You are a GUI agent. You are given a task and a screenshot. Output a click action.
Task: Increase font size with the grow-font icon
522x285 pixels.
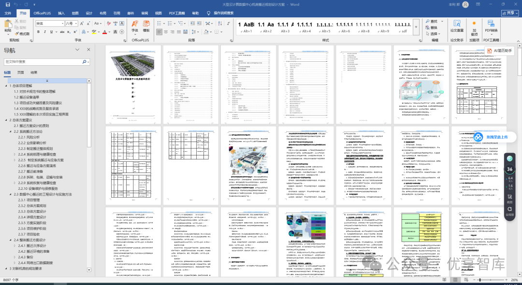coord(82,24)
